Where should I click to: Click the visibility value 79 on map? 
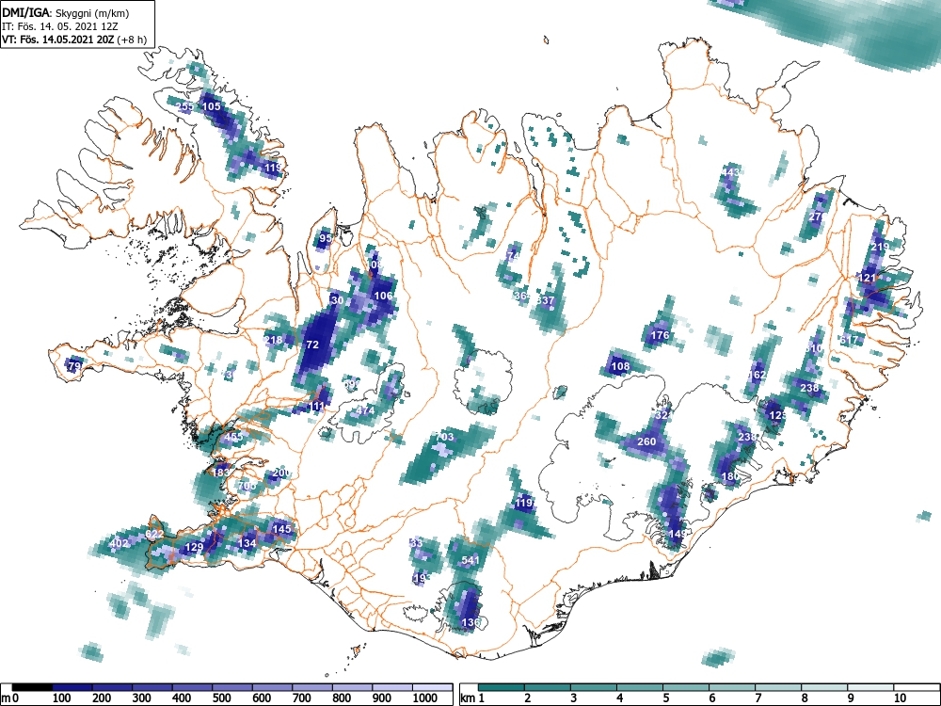coord(74,365)
